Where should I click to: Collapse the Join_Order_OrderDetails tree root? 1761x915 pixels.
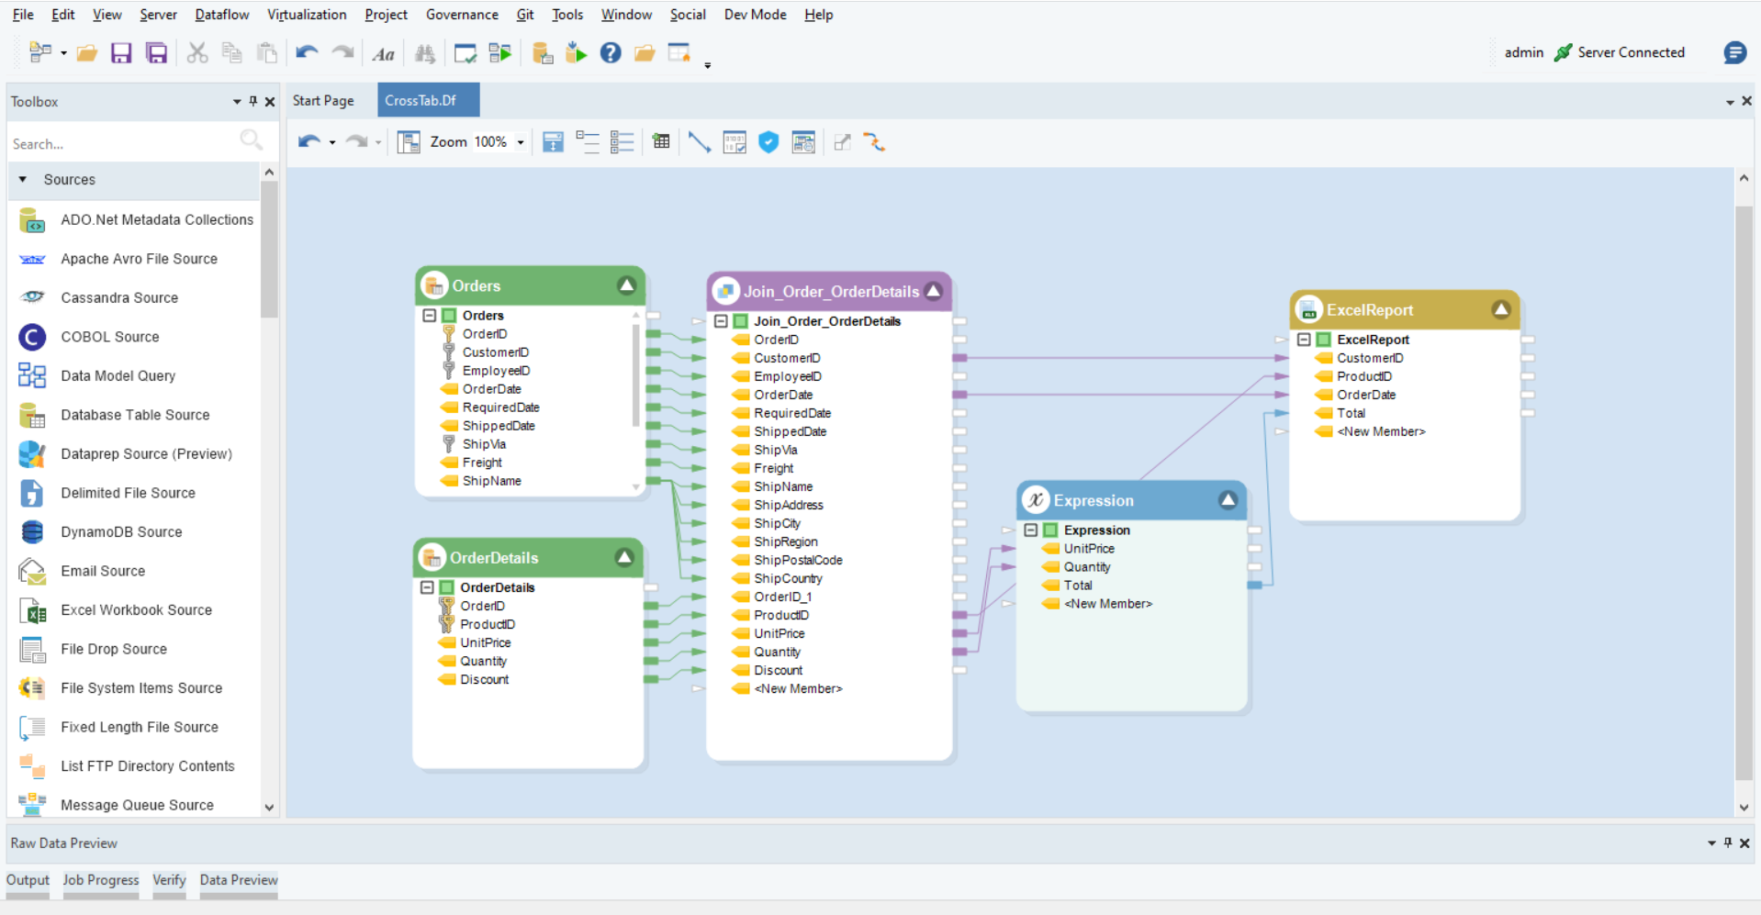(x=721, y=321)
